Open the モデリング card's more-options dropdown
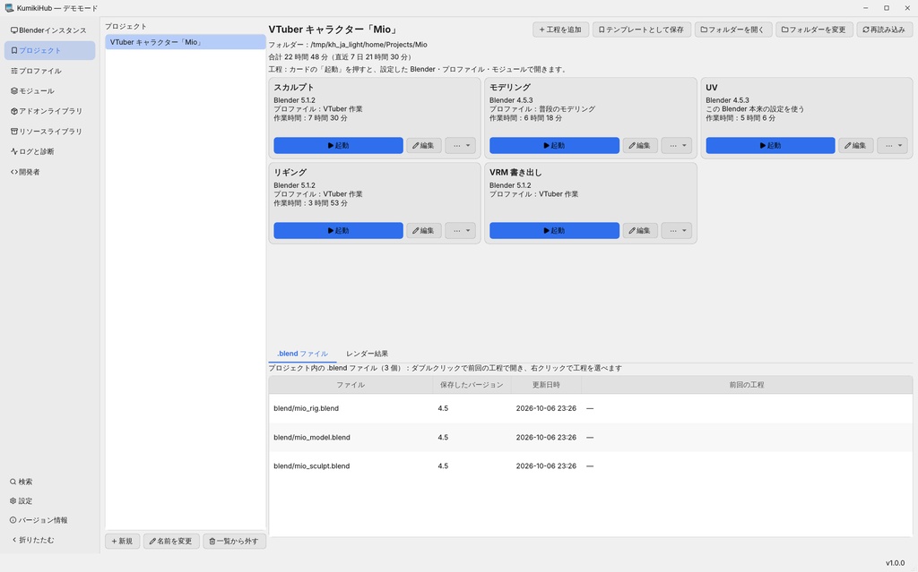 pos(677,146)
